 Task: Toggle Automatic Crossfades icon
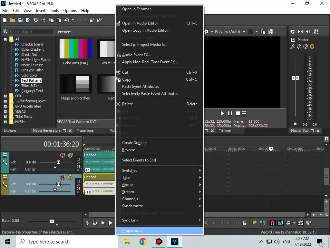(280, 223)
